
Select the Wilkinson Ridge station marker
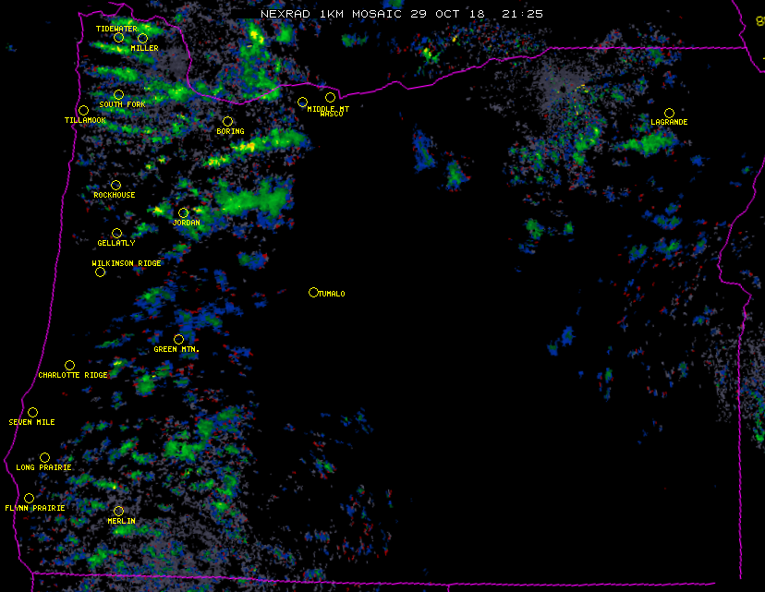(100, 272)
